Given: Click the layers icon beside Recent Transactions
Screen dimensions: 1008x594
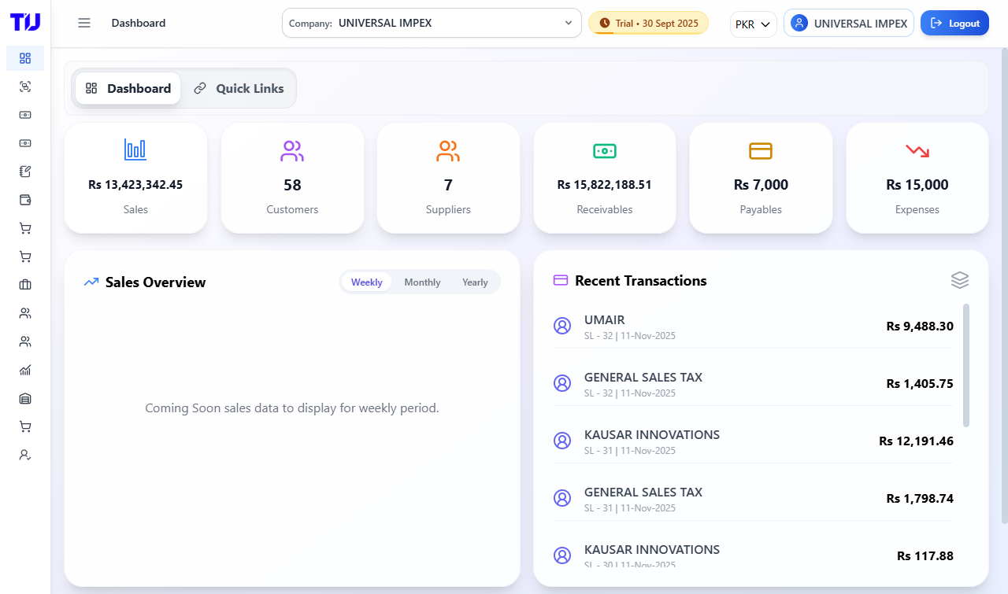Looking at the screenshot, I should (960, 280).
